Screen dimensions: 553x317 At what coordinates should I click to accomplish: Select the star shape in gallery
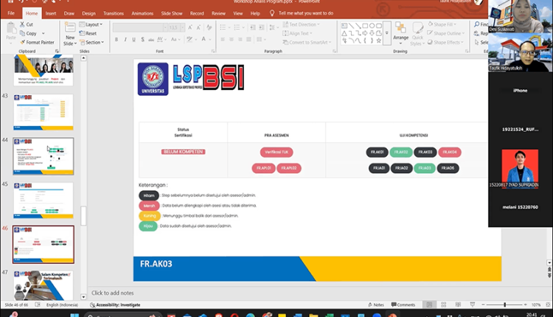[378, 41]
